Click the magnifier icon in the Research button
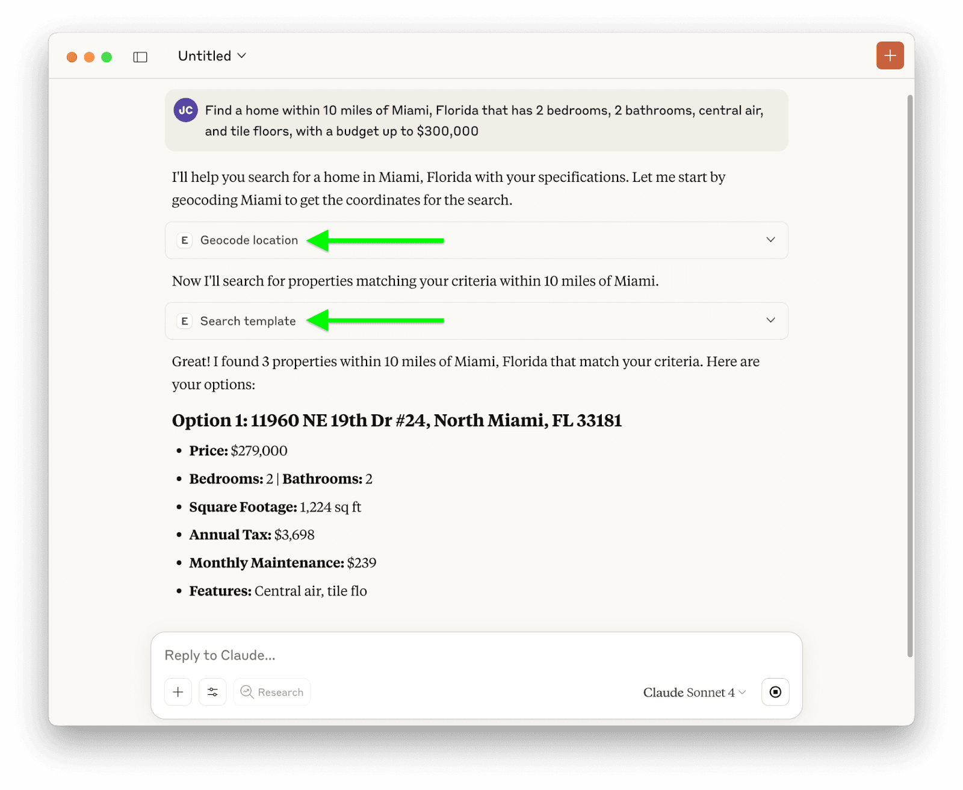The height and width of the screenshot is (790, 963). pyautogui.click(x=247, y=692)
